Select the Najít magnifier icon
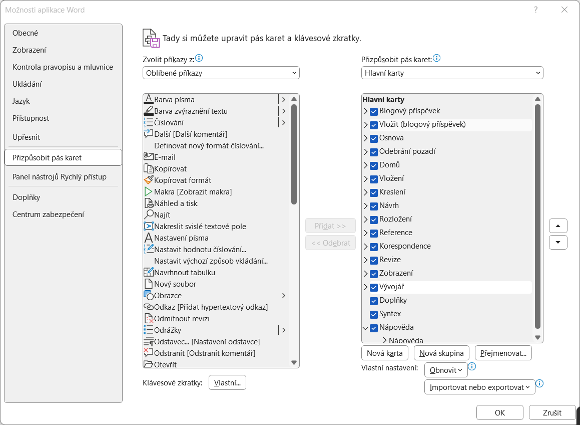This screenshot has width=580, height=425. (x=148, y=215)
